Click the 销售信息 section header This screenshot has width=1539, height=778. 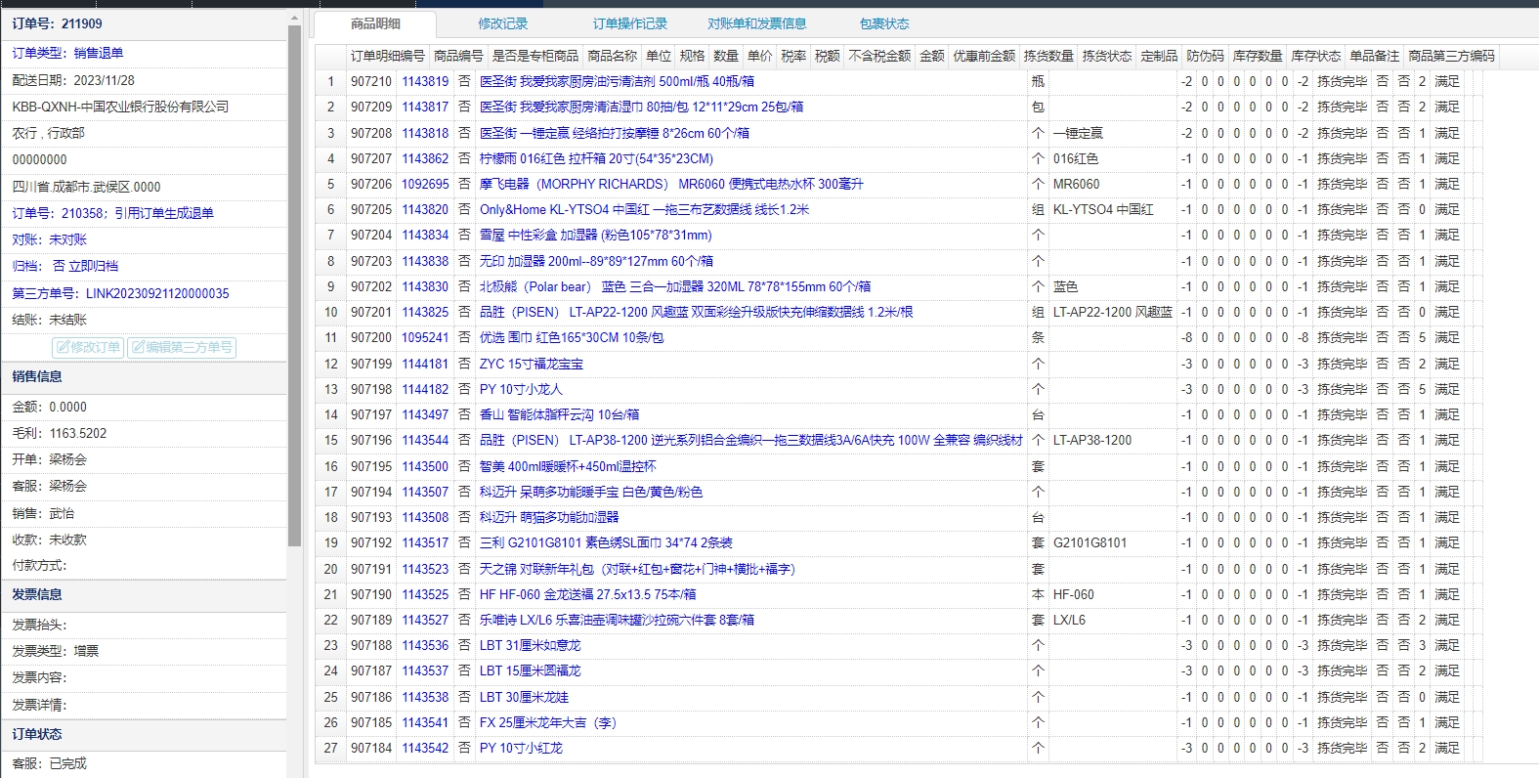click(144, 376)
